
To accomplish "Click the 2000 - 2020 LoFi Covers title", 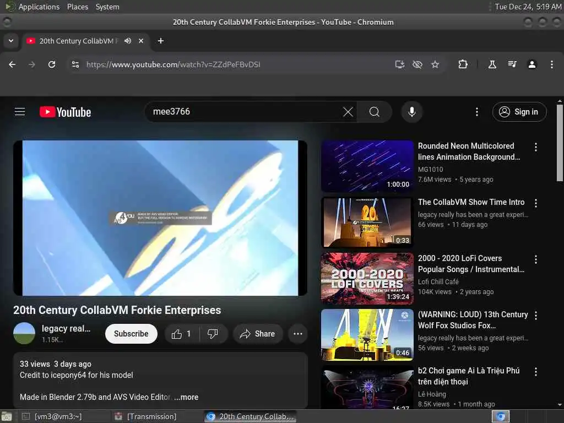I will (471, 264).
